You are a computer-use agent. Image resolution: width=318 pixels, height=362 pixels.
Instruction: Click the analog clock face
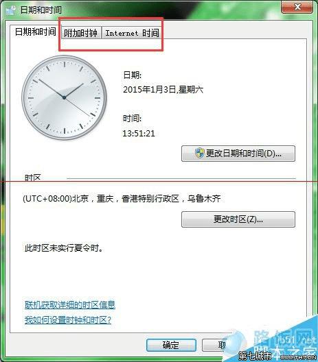coord(64,97)
